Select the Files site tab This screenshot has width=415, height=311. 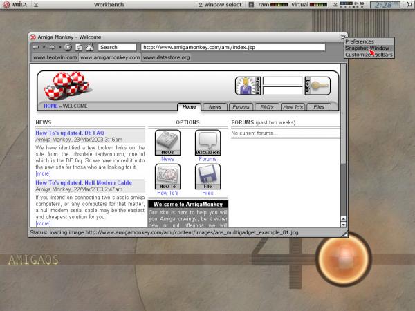[319, 107]
